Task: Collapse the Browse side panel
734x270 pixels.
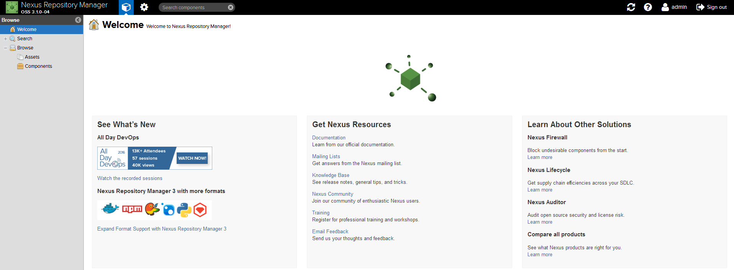Action: click(78, 20)
